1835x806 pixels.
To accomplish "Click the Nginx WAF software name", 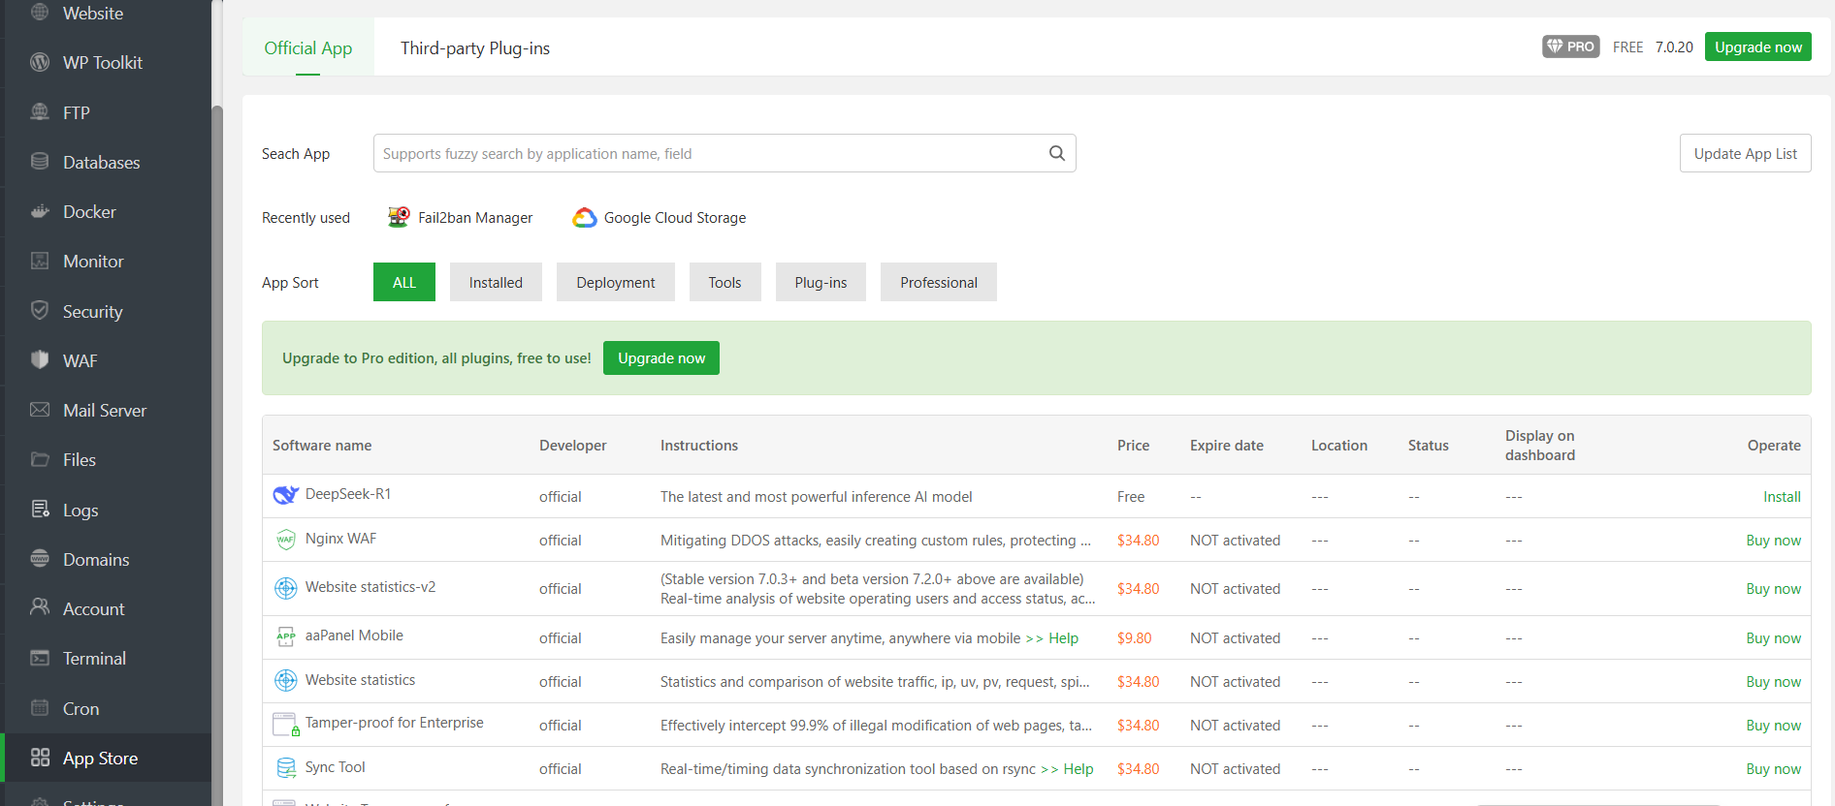I will point(340,538).
